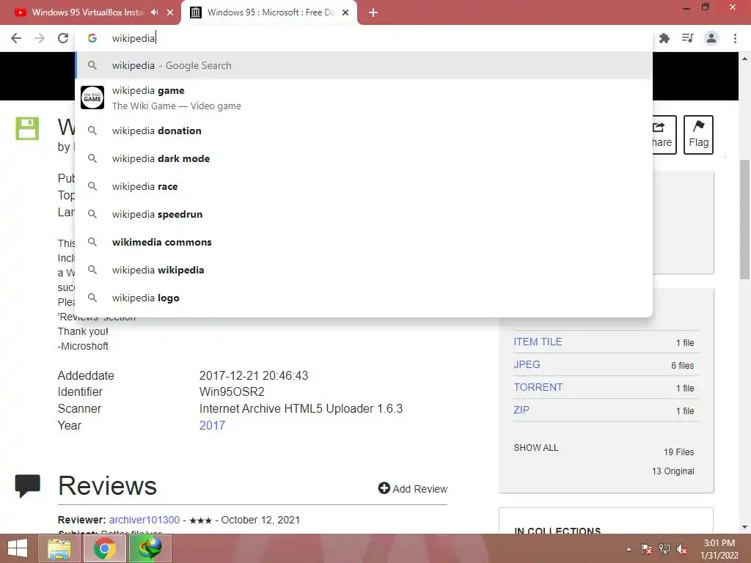Open a new tab with the plus button

[373, 12]
